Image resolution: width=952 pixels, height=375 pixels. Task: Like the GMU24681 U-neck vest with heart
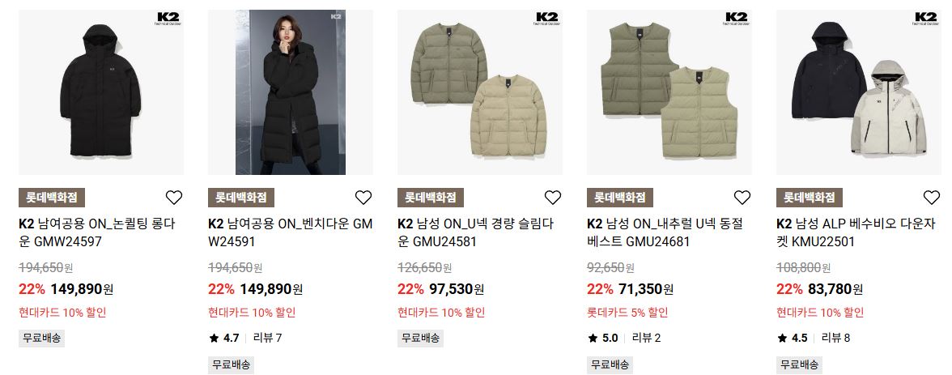[x=742, y=198]
